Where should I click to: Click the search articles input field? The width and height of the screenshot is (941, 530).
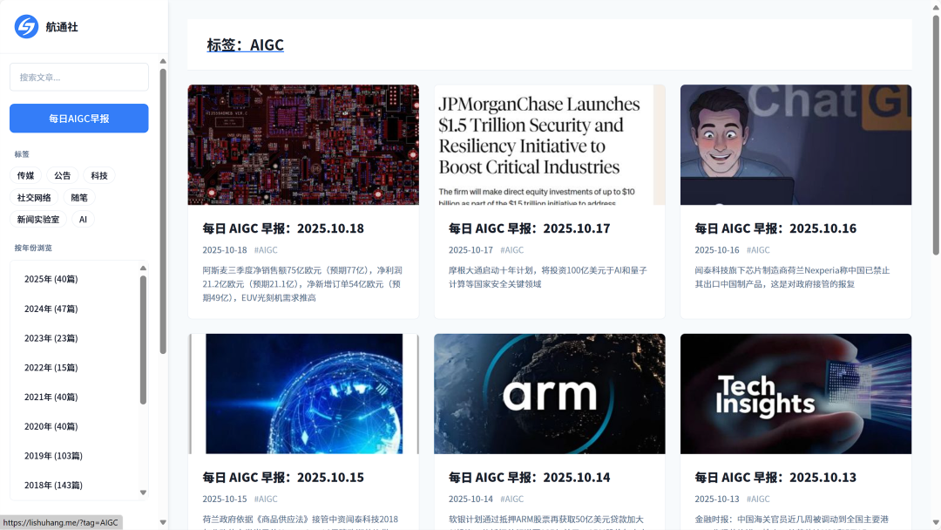78,77
